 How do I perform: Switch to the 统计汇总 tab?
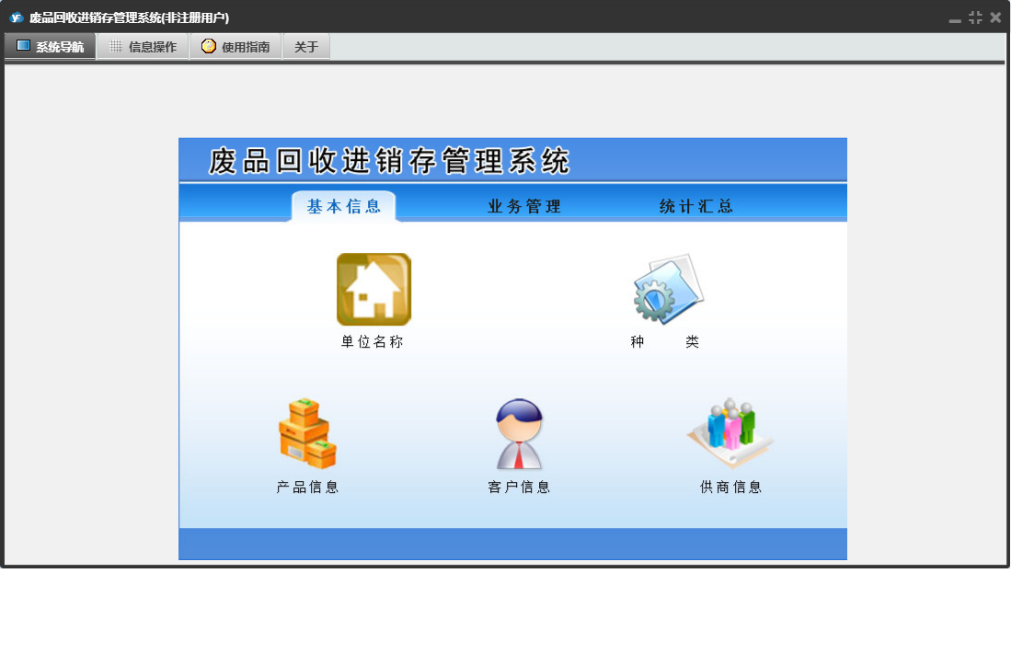tap(696, 206)
